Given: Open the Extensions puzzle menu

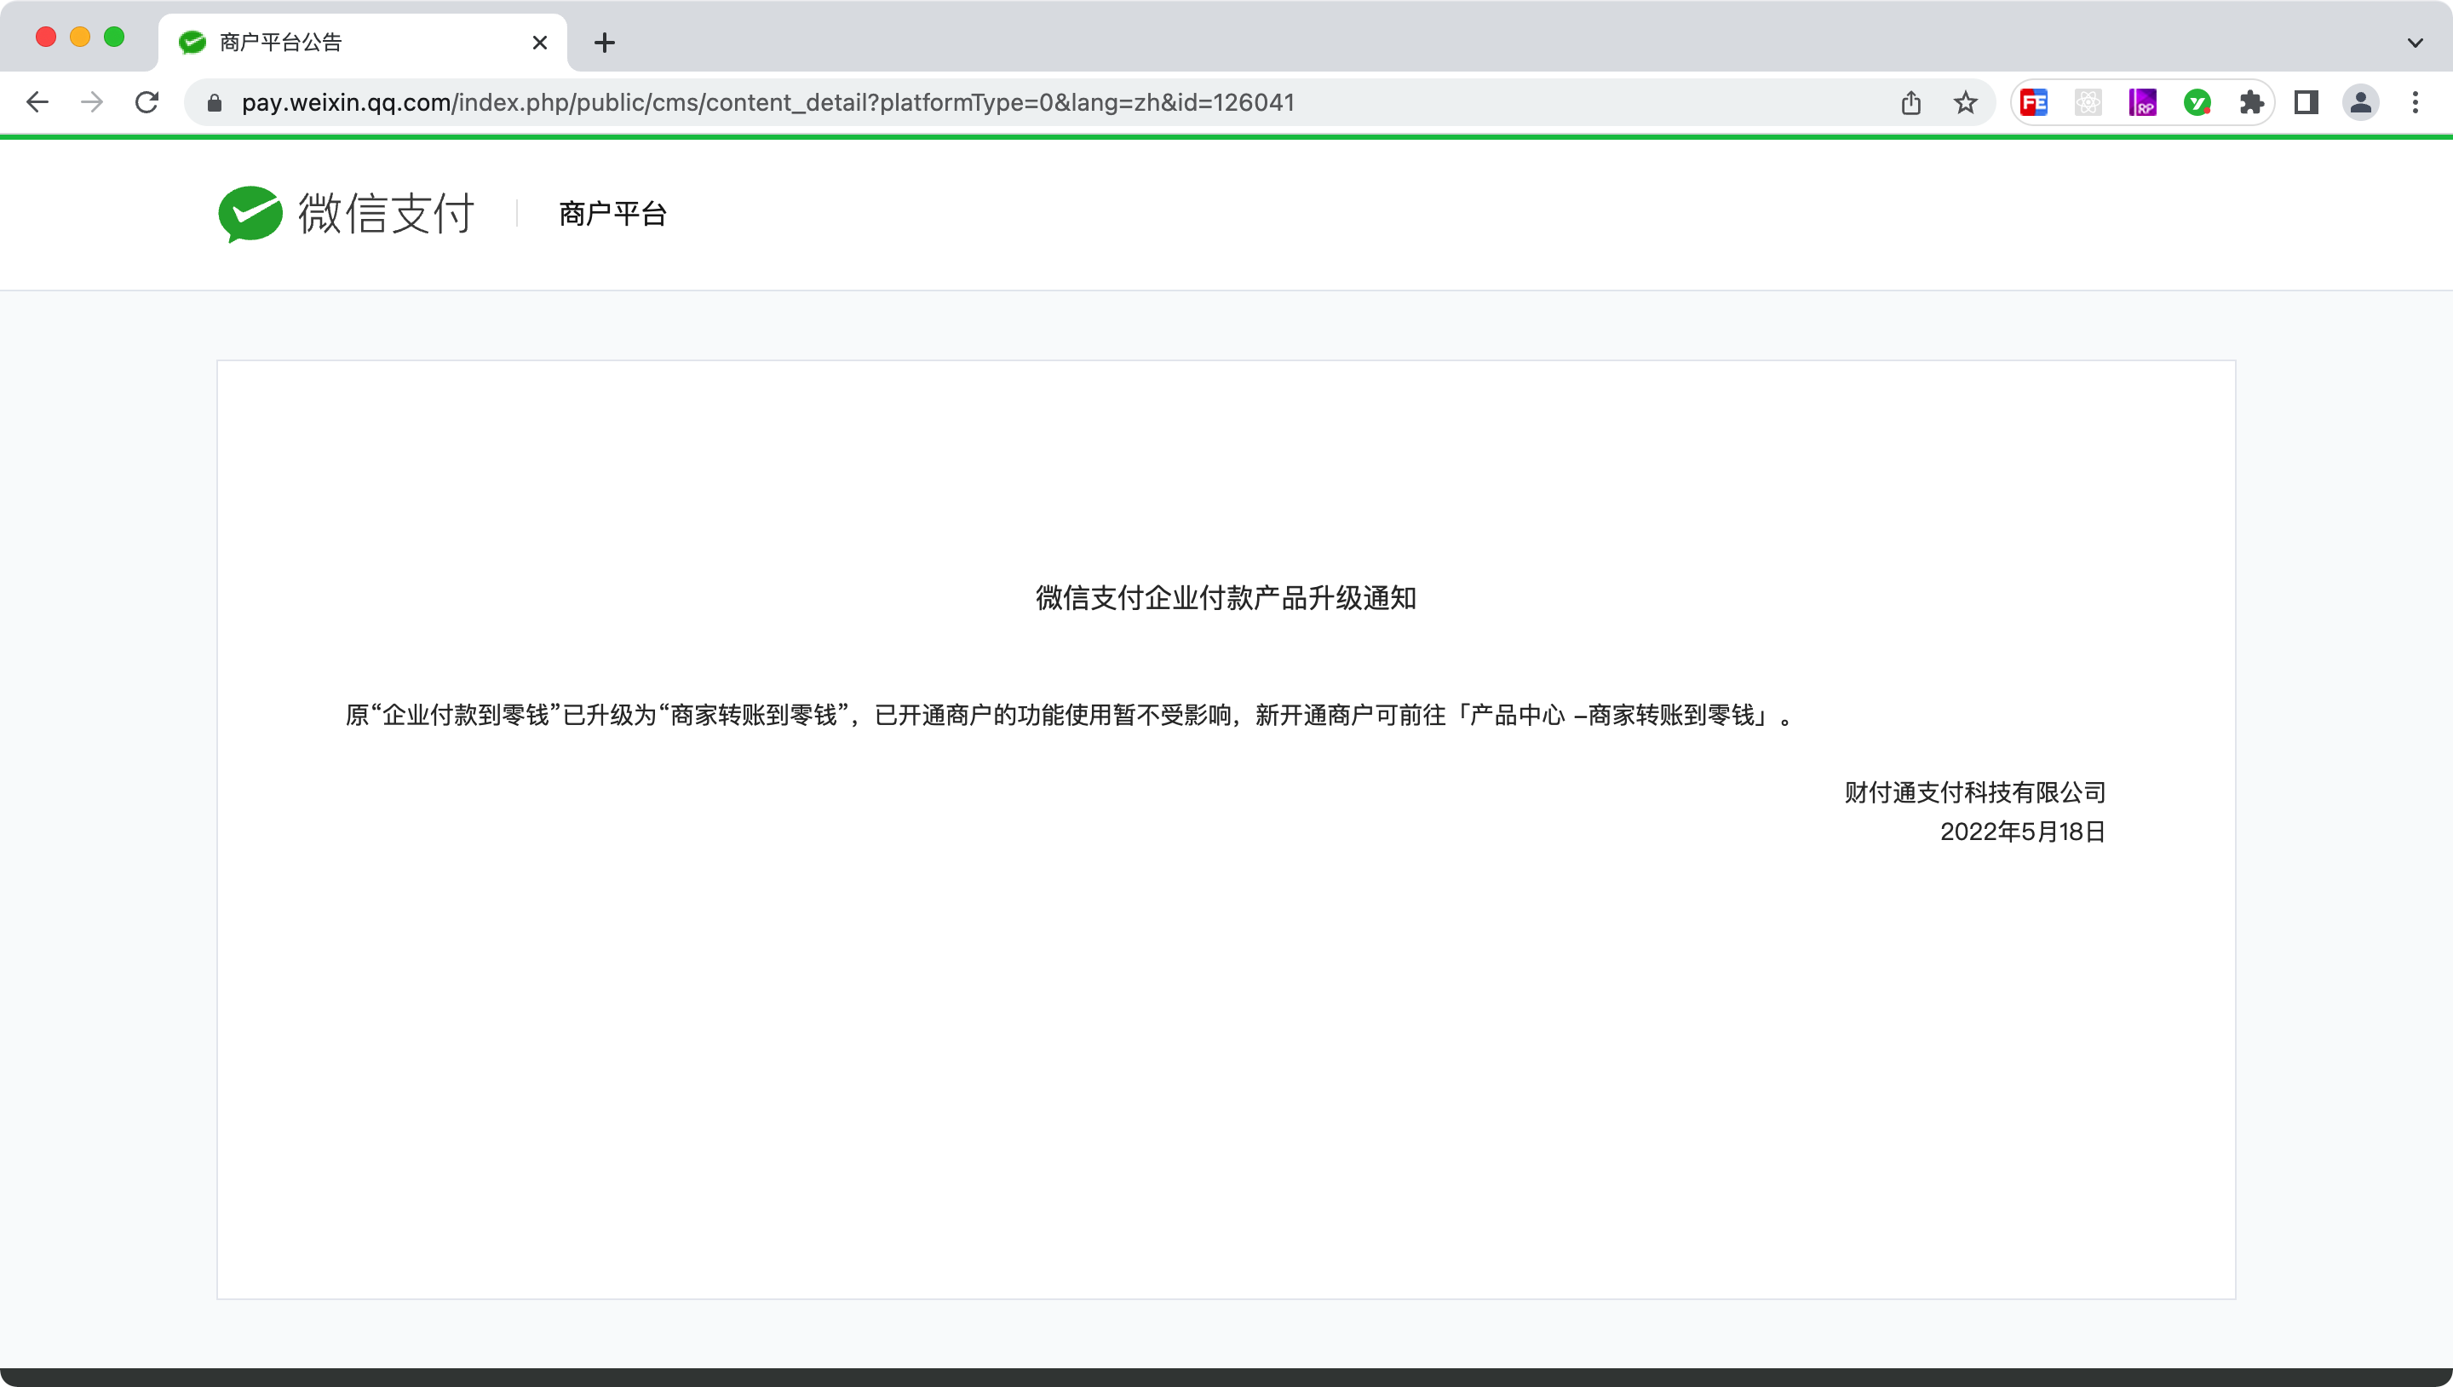Looking at the screenshot, I should point(2251,102).
